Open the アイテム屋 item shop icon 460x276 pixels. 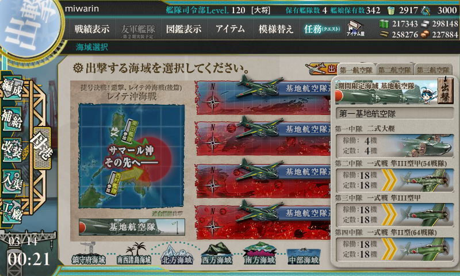click(355, 28)
